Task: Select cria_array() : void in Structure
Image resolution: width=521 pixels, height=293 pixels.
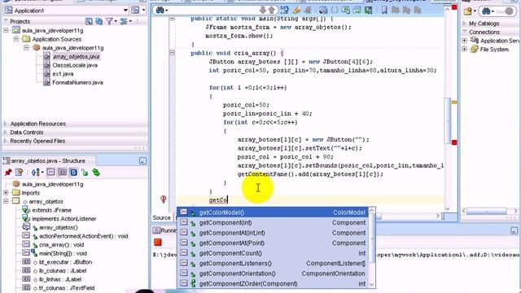Action: (62, 245)
